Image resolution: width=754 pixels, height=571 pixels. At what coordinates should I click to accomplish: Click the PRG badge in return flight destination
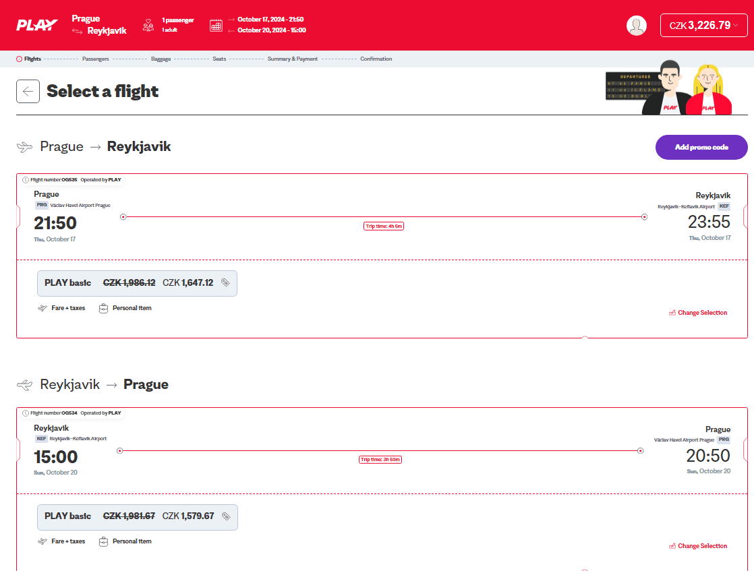(724, 440)
